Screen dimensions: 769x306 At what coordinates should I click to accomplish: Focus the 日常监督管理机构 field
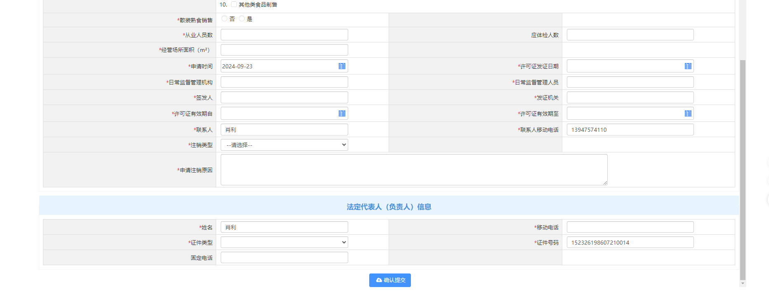click(284, 82)
